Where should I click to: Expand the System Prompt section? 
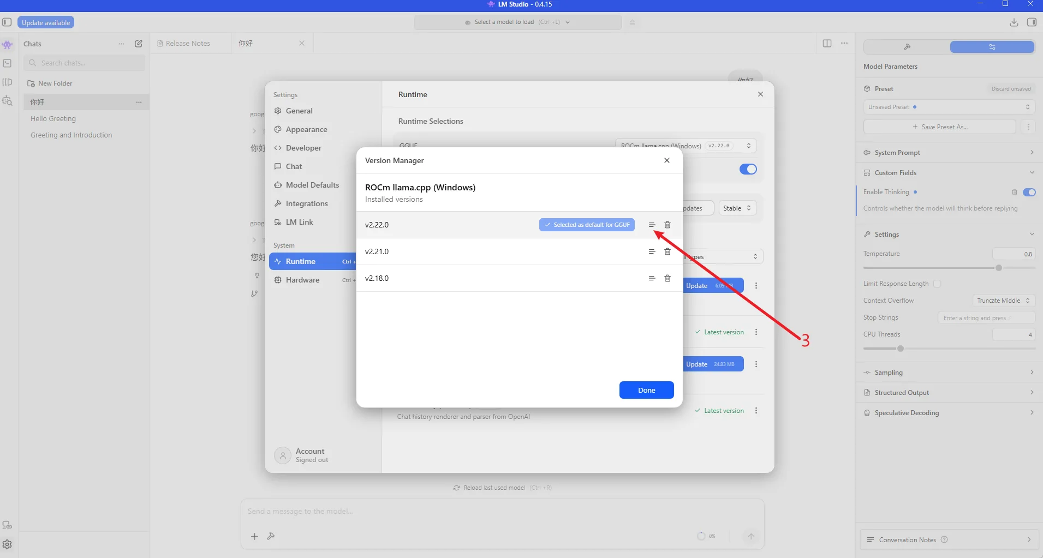click(949, 153)
